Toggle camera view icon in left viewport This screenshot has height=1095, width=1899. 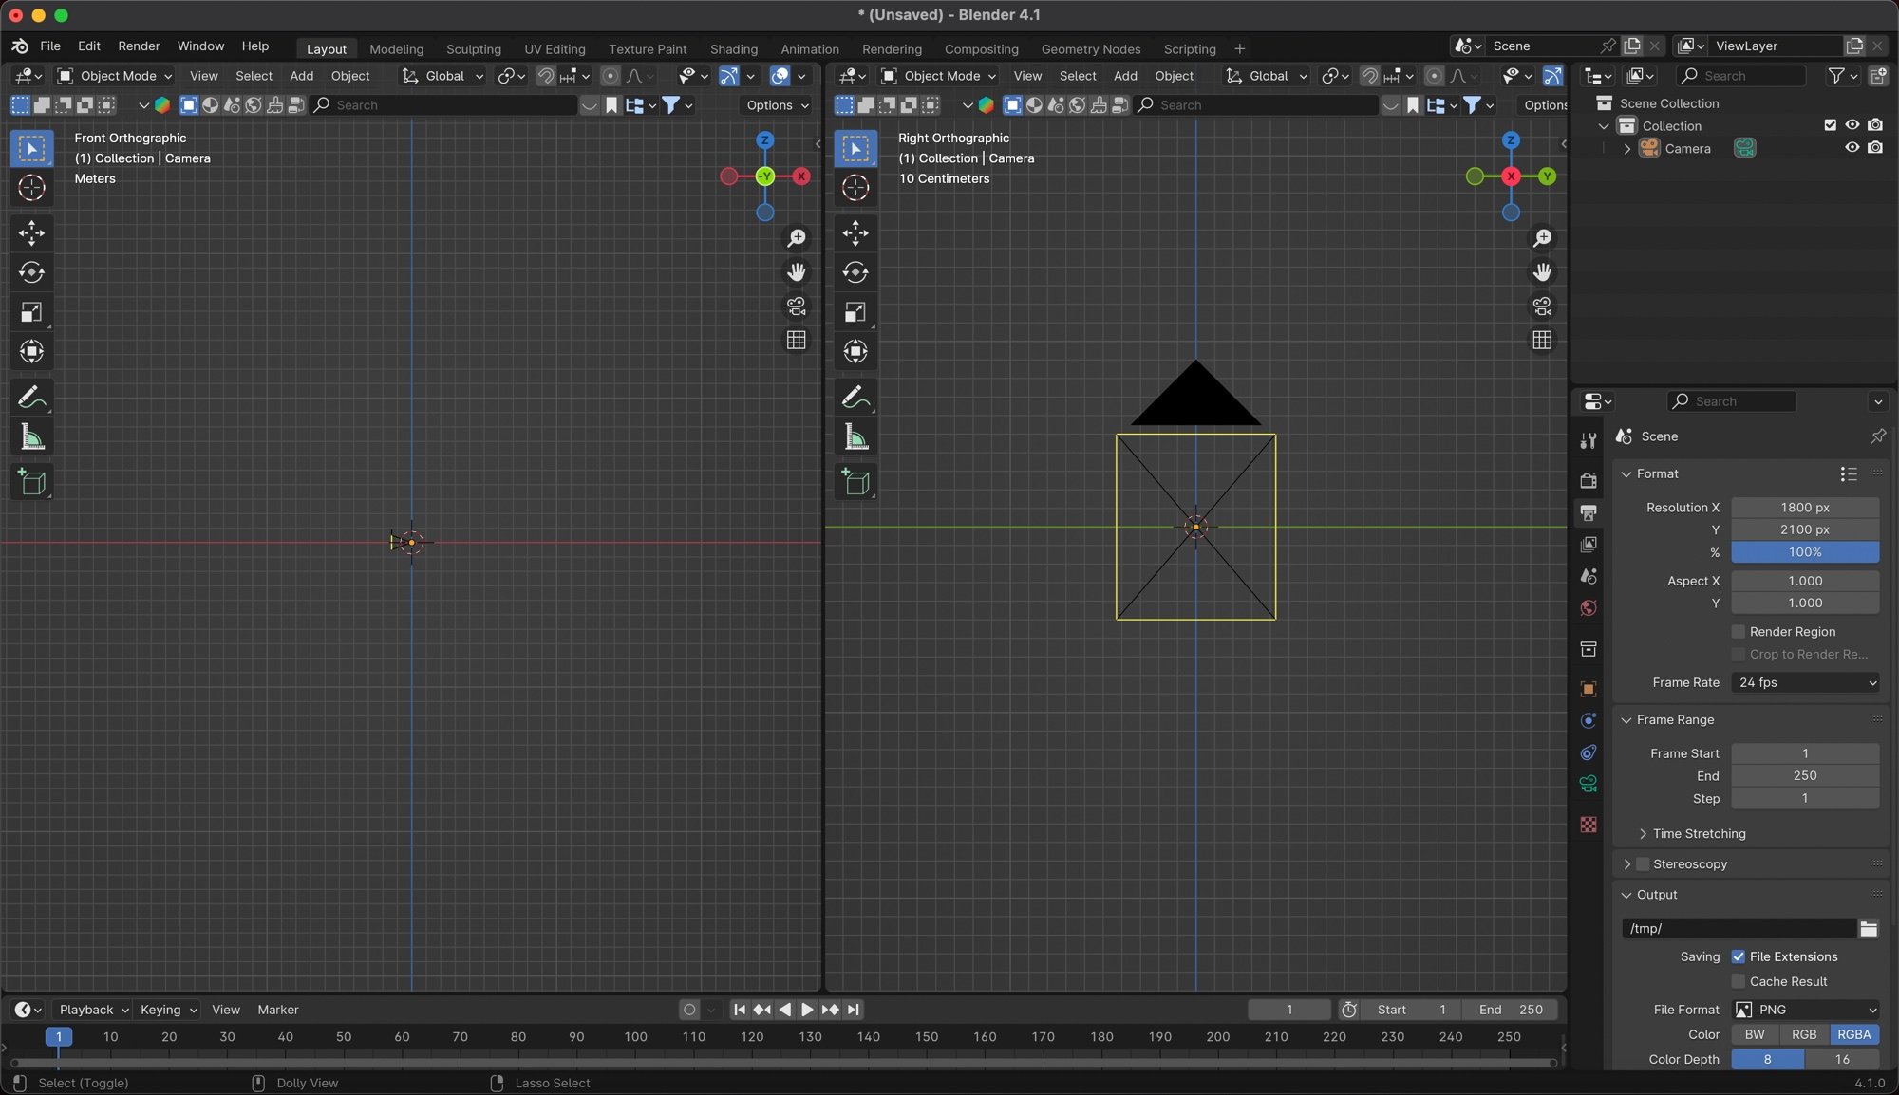point(797,306)
